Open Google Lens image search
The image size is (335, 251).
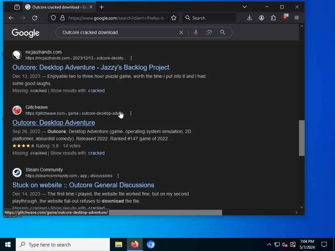[209, 32]
